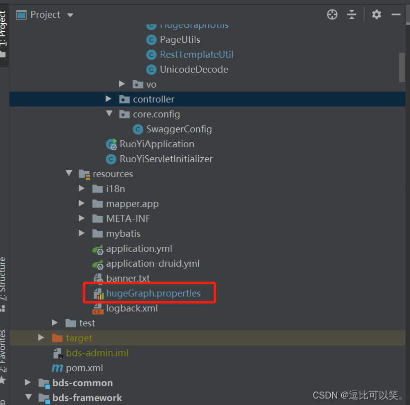The image size is (410, 405).
Task: Select UnicodeDecode in project tree
Action: (194, 70)
